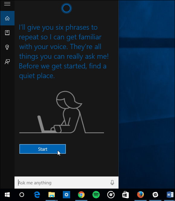
Task: Open Spotify from the taskbar
Action: click(x=96, y=195)
